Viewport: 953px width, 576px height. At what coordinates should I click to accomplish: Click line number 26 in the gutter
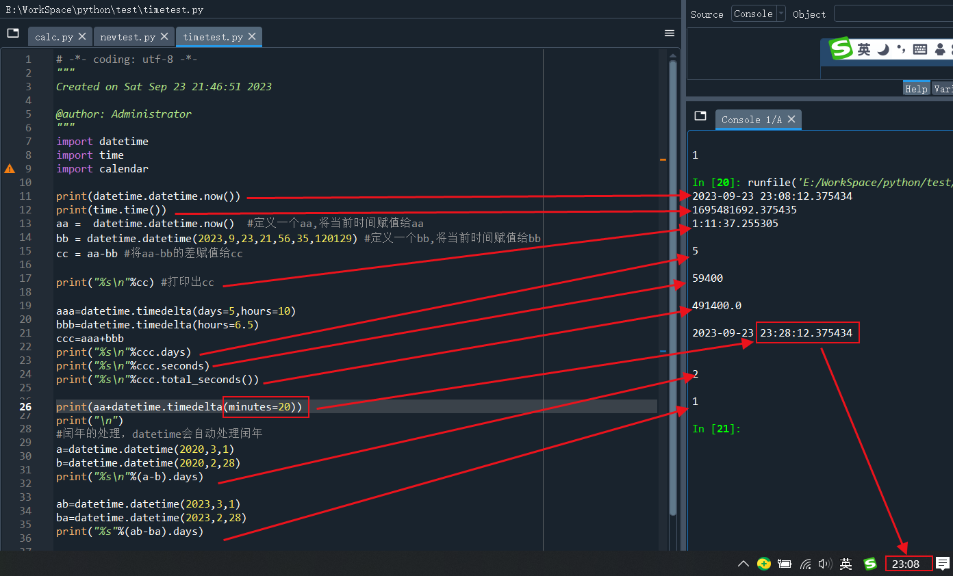(x=25, y=406)
